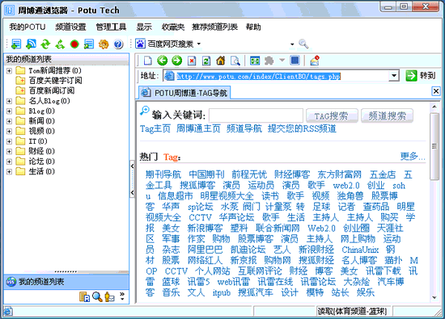Click the magnifier search icon beside Baidu box
445x319 pixels.
pyautogui.click(x=303, y=44)
